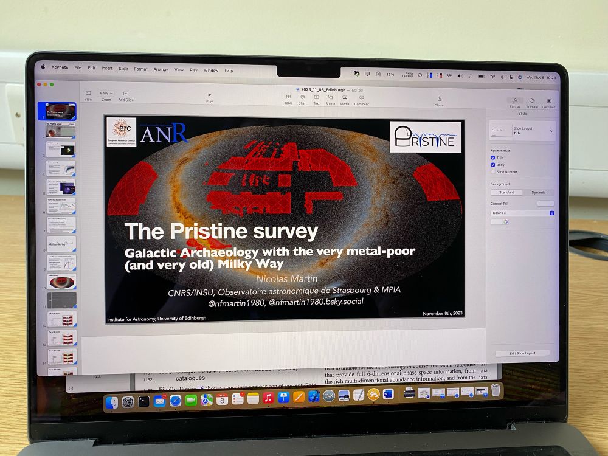Enable the Slide Number checkbox

[493, 171]
